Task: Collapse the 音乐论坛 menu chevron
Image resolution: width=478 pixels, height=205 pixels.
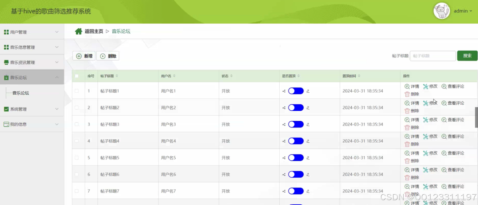Action: (57, 77)
